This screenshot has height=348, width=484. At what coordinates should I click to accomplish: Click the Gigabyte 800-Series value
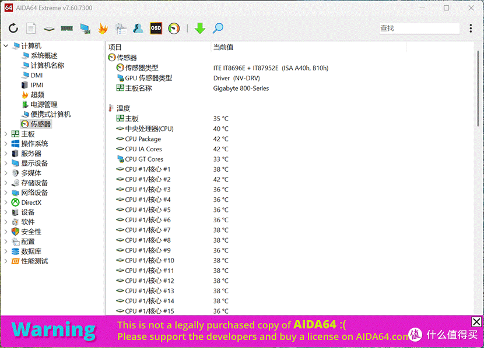coord(241,88)
